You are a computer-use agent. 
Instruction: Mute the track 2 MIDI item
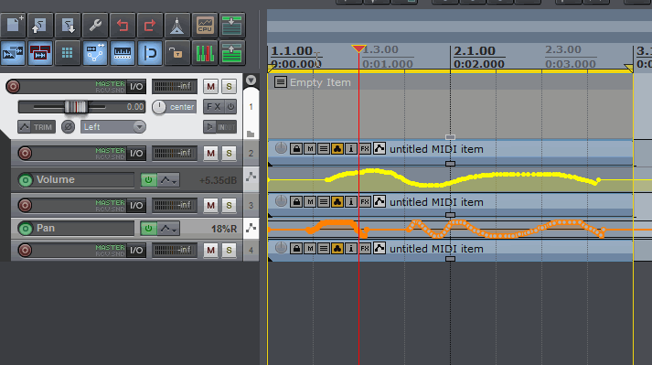point(310,148)
